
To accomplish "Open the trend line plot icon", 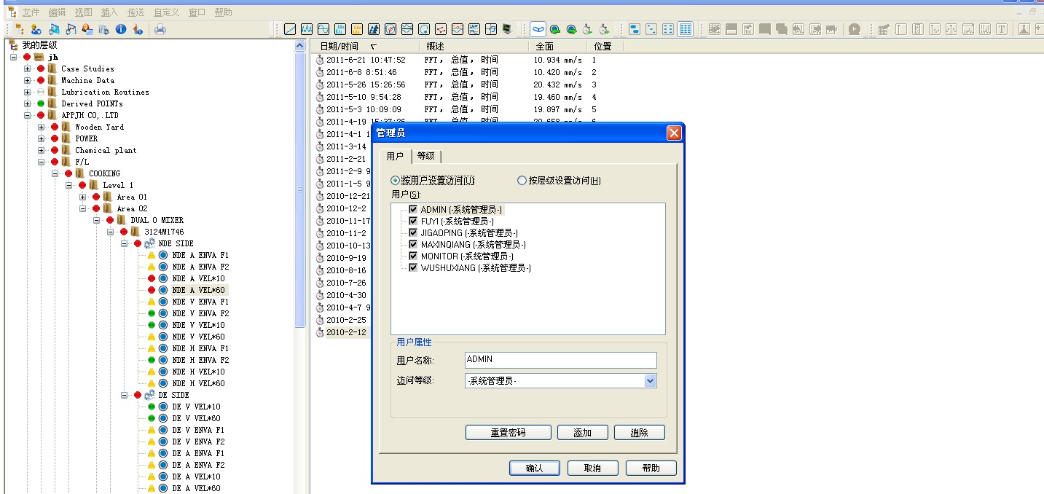I will point(290,29).
